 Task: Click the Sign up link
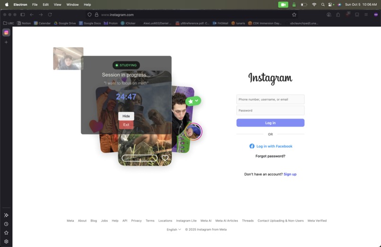290,174
